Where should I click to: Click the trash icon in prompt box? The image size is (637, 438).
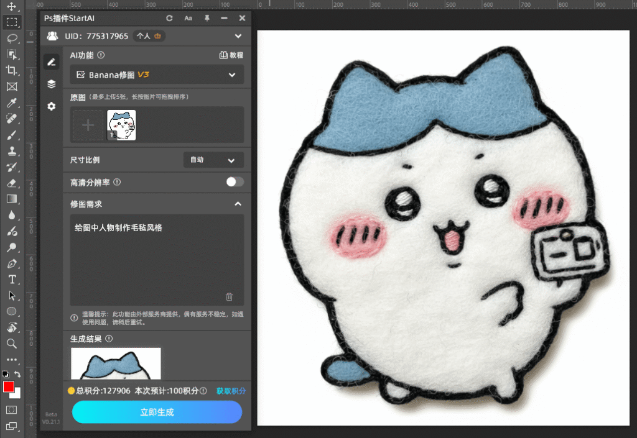229,297
